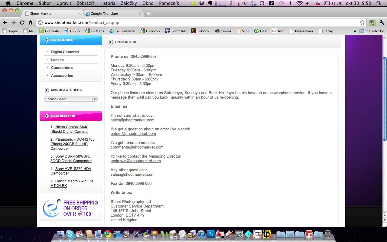Open System Preferences in the Dock
This screenshot has width=387, height=242.
239,234
